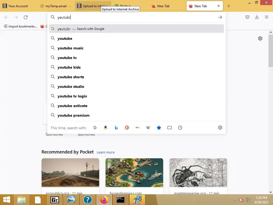Click the page vertical scrollbar thumb

click(271, 50)
